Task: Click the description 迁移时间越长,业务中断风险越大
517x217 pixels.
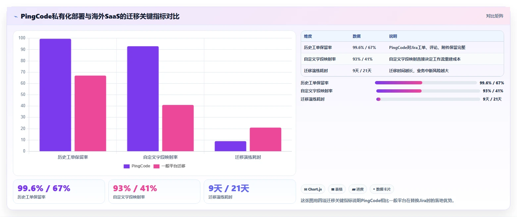Action: tap(419, 71)
